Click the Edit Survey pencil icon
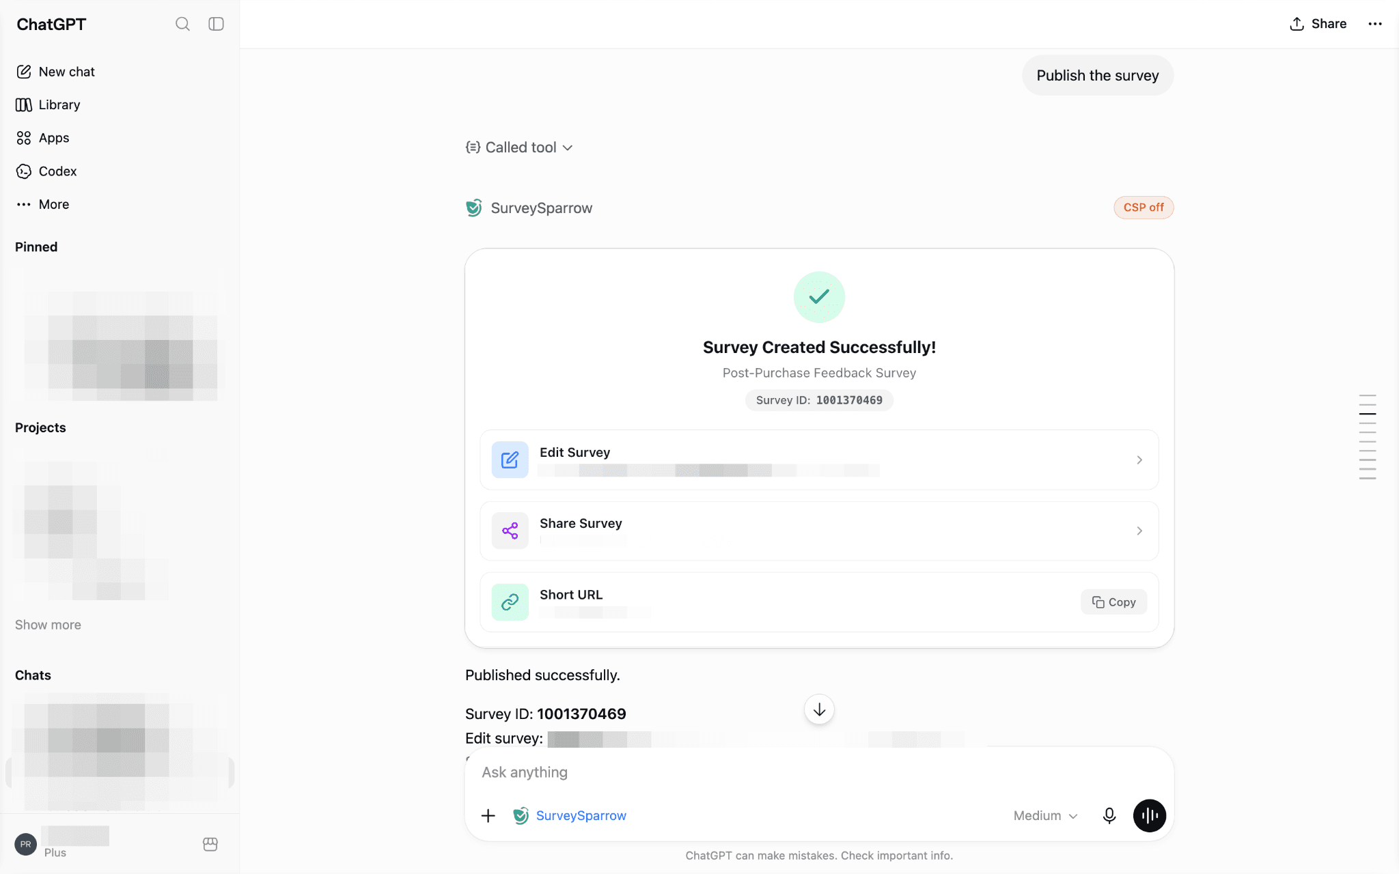This screenshot has height=874, width=1399. (x=510, y=460)
